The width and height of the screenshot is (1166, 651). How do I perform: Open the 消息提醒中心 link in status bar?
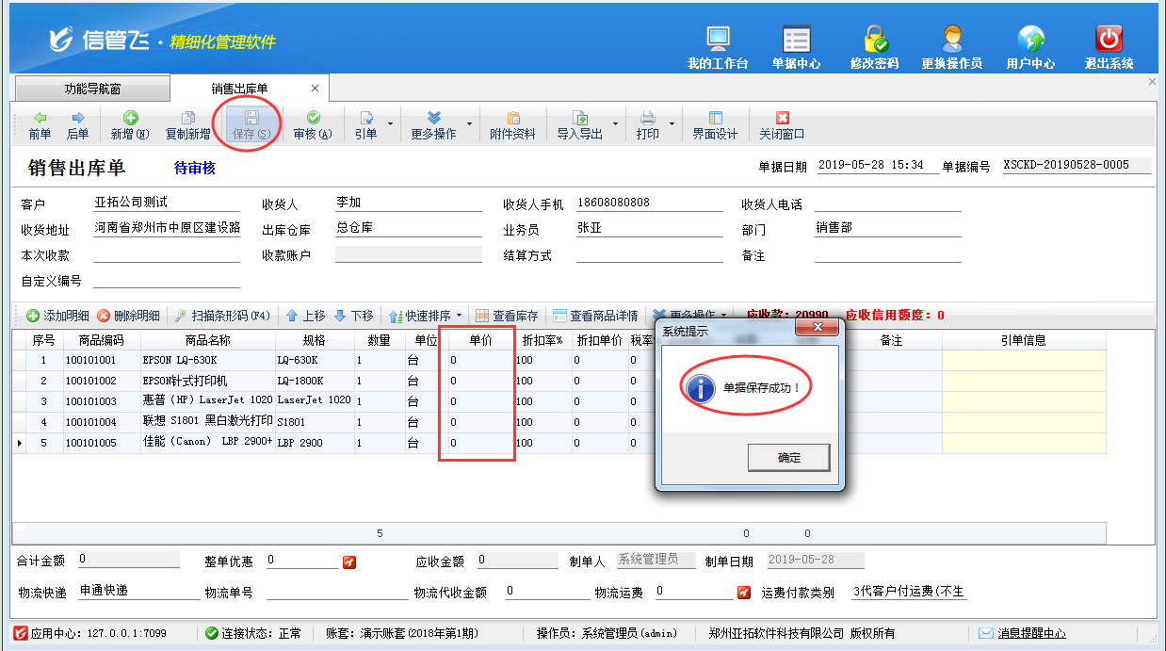1031,633
